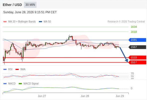Click the blue 1591 pivot price tag
The height and width of the screenshot is (100, 147).
pos(137,40)
